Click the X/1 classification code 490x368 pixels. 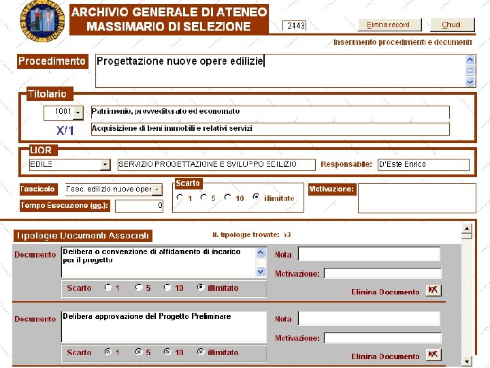(65, 130)
